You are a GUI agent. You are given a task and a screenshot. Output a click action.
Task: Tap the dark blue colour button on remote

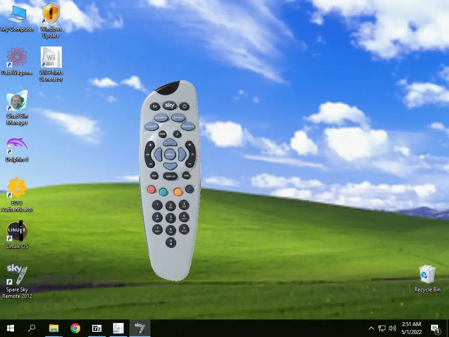(x=189, y=189)
